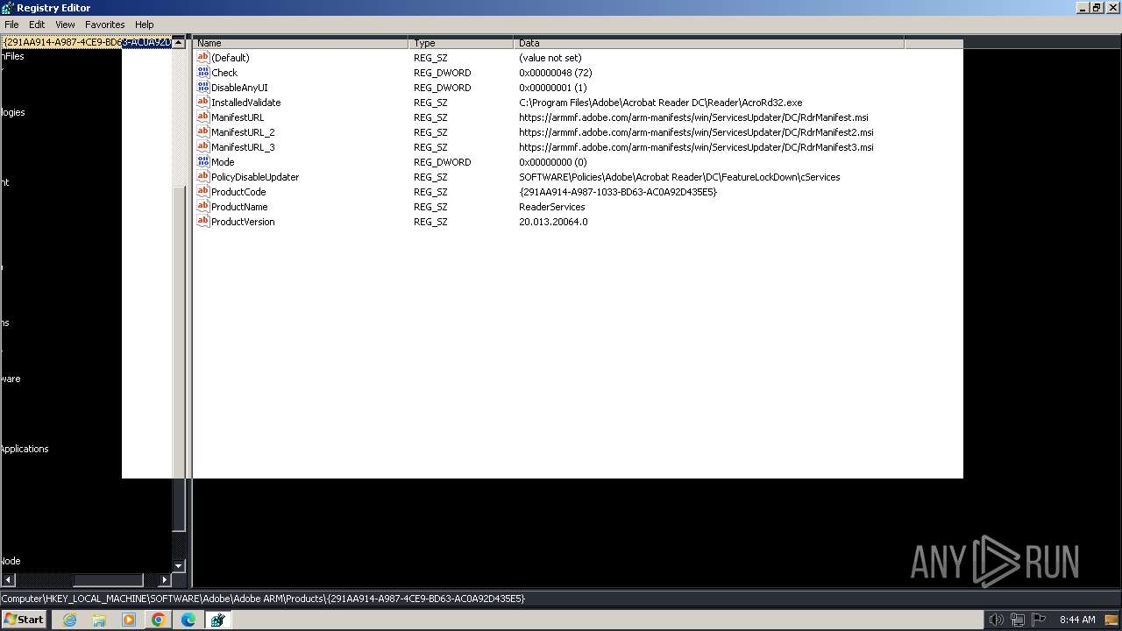Select the highlighted {291AA914-A987-4CE9 tree key

coord(87,42)
